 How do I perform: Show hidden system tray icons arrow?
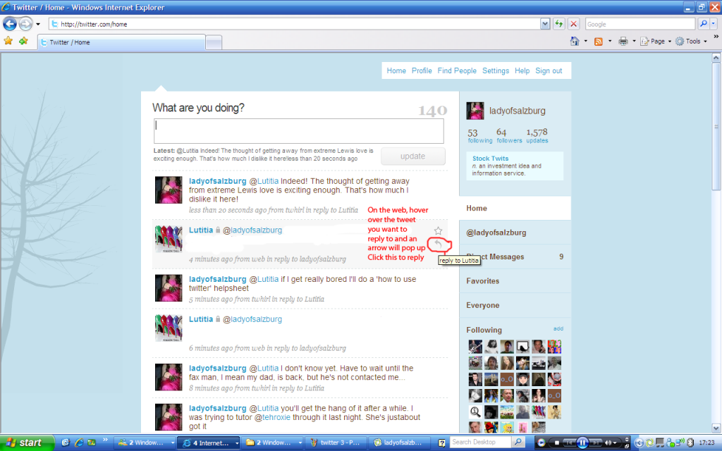[x=639, y=443]
